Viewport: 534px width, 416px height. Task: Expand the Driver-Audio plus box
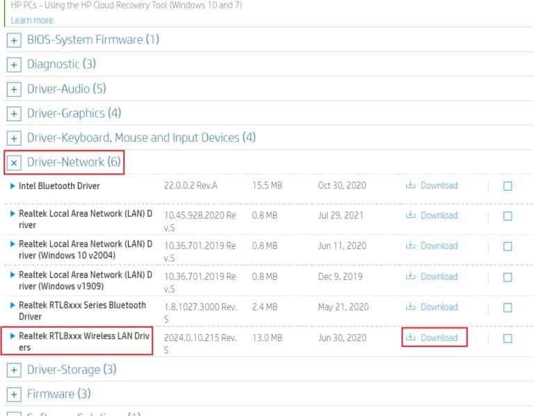(x=14, y=89)
